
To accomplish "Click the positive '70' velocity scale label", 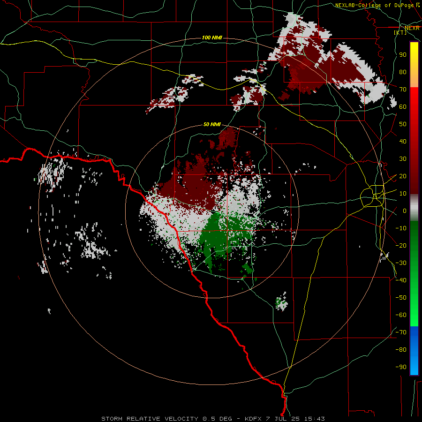I will click(x=403, y=90).
